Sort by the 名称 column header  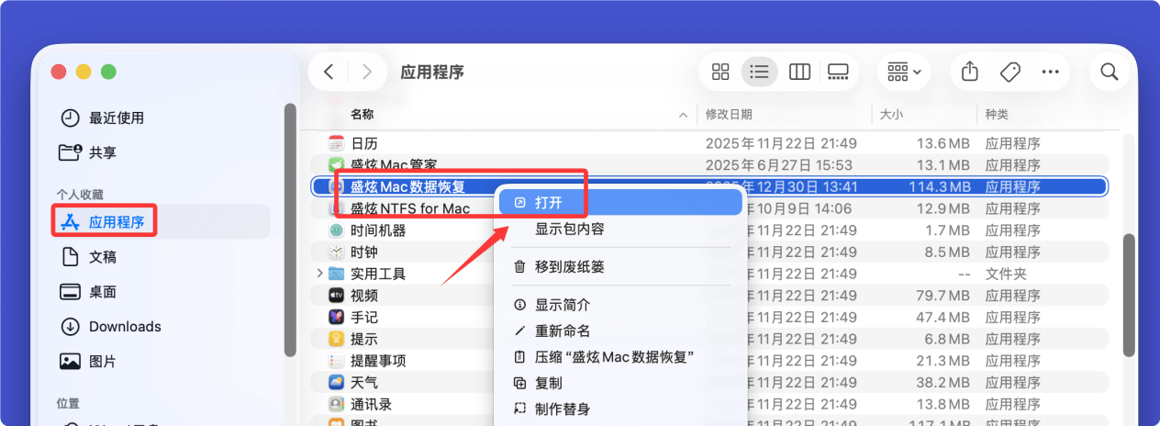pos(362,115)
